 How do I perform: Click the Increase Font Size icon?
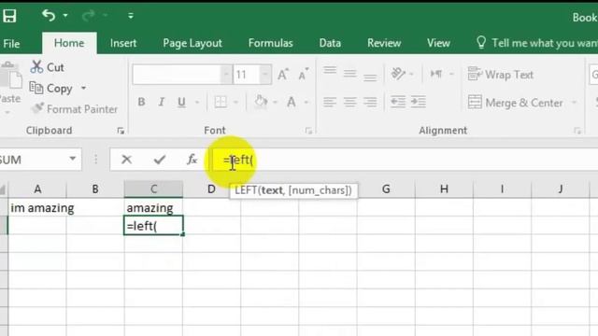tap(283, 75)
